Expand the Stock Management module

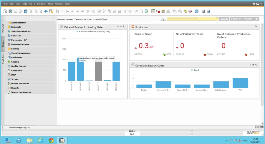tap(31, 53)
